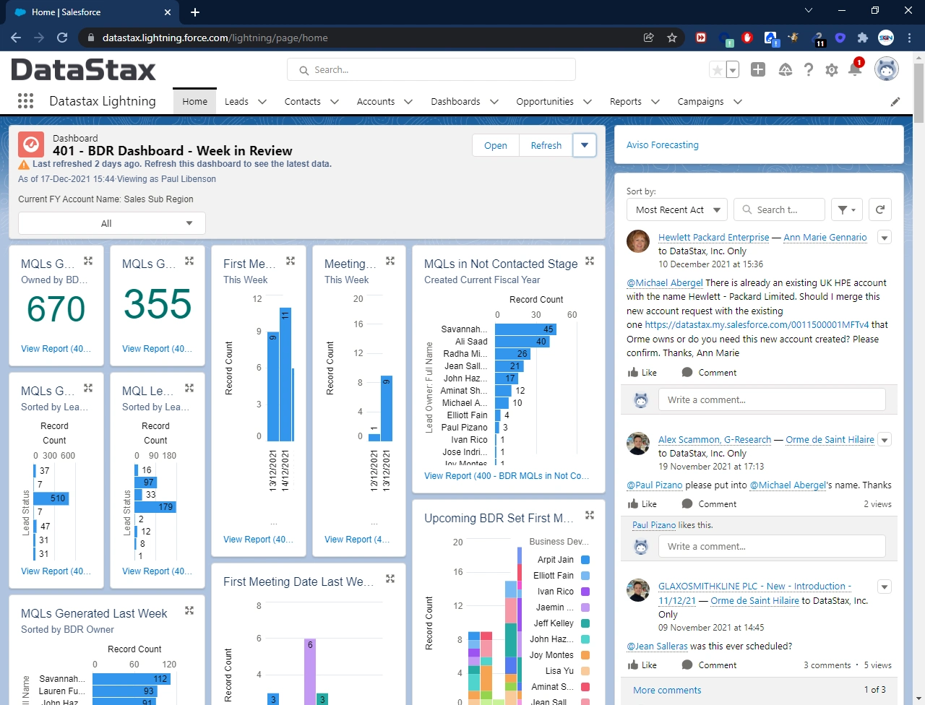Open the browser Extensions puzzle icon
The width and height of the screenshot is (925, 705).
click(863, 38)
